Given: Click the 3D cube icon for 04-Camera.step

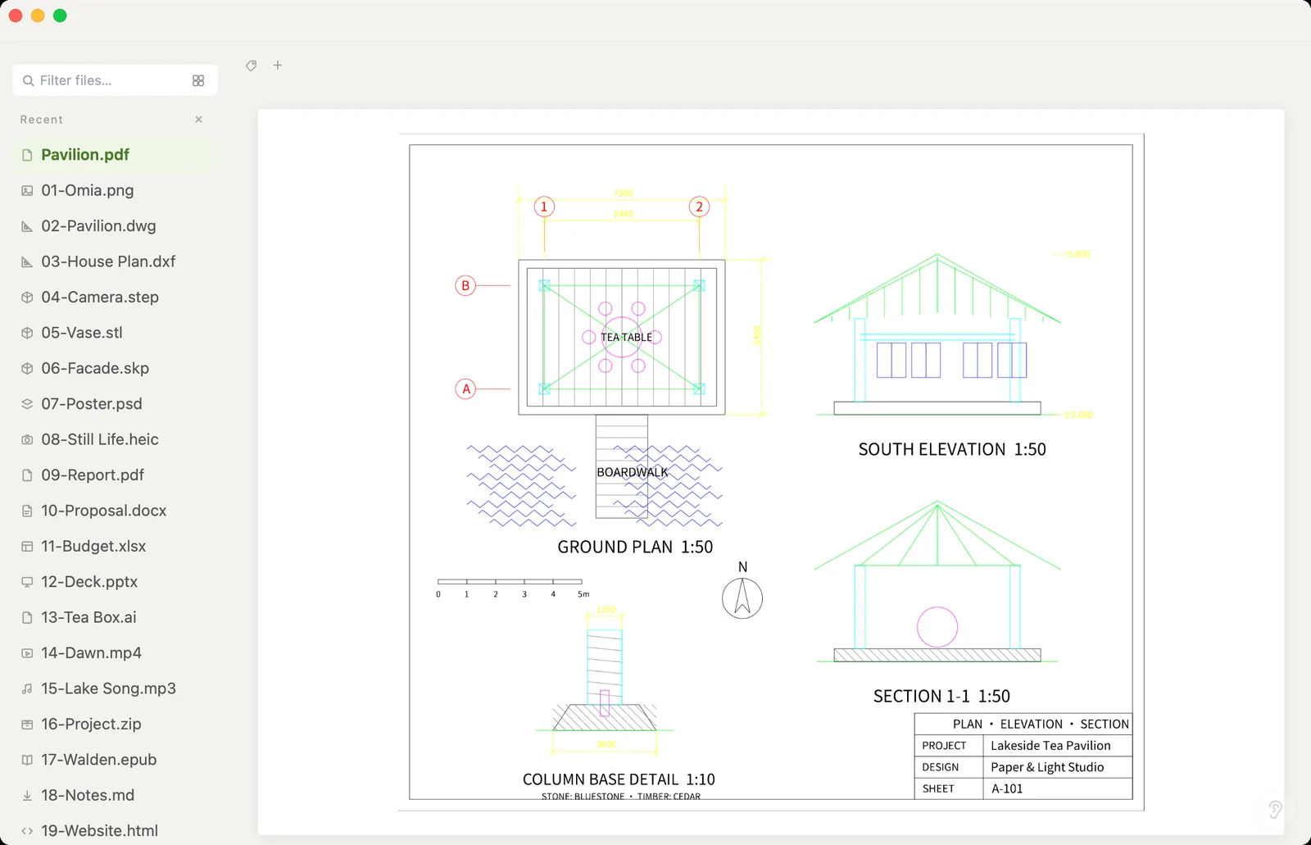Looking at the screenshot, I should (x=27, y=298).
